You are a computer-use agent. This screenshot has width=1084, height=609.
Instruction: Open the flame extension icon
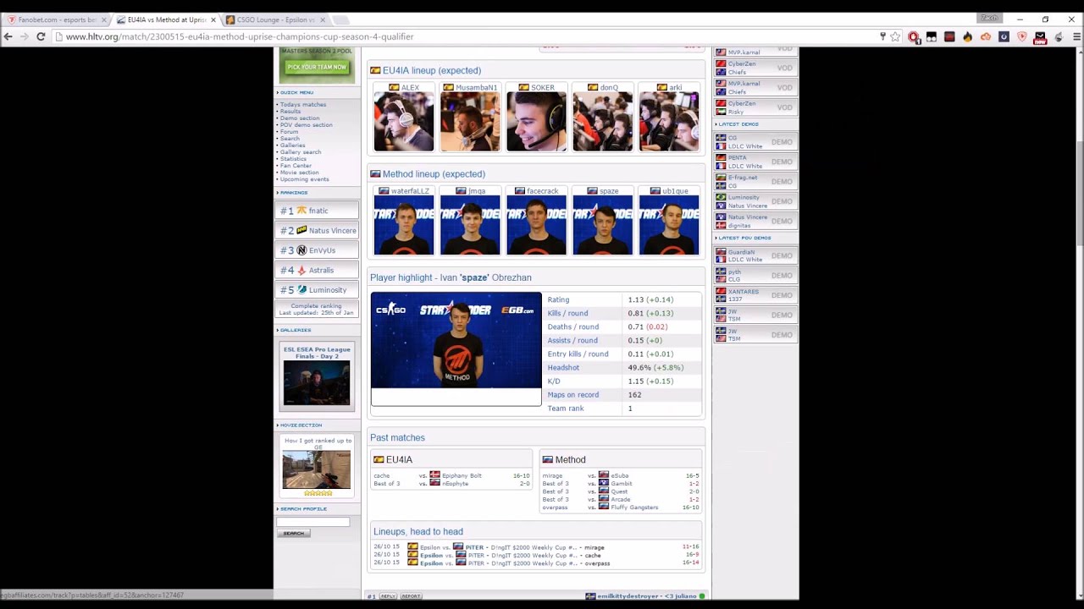[x=967, y=36]
